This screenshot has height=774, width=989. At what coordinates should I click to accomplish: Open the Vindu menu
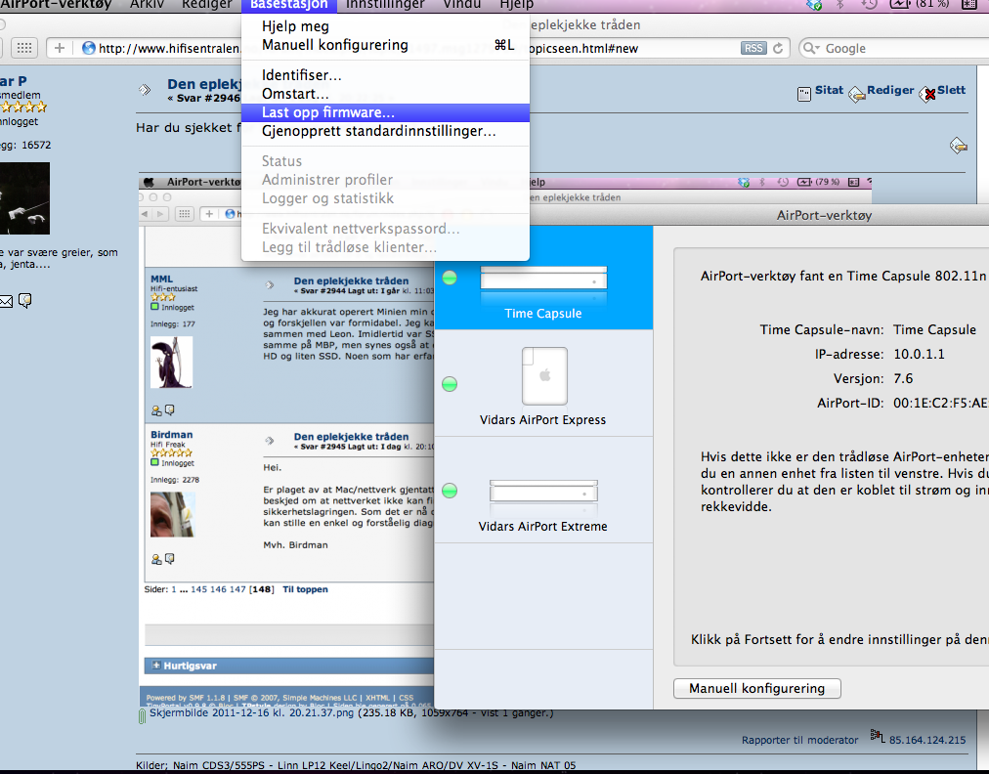pyautogui.click(x=461, y=5)
